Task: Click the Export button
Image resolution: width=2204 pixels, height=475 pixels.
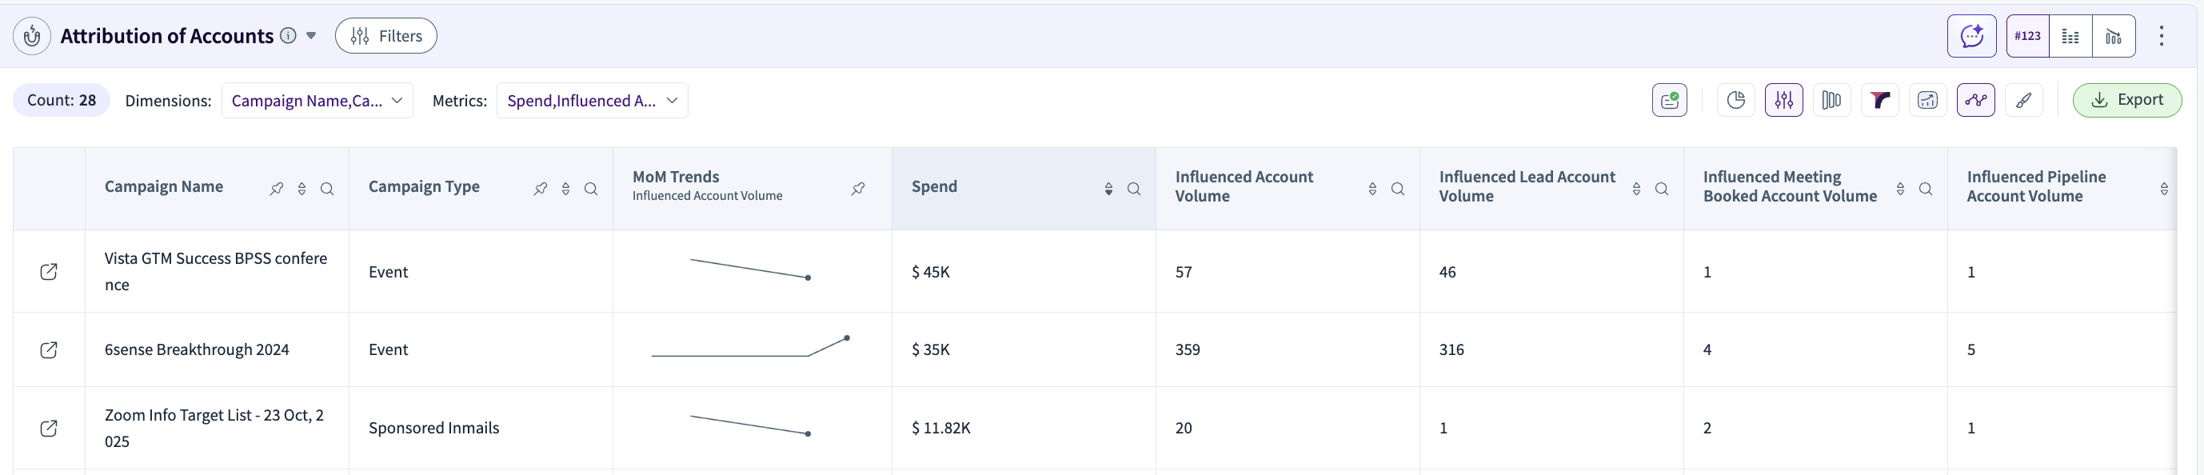Action: pyautogui.click(x=2126, y=100)
